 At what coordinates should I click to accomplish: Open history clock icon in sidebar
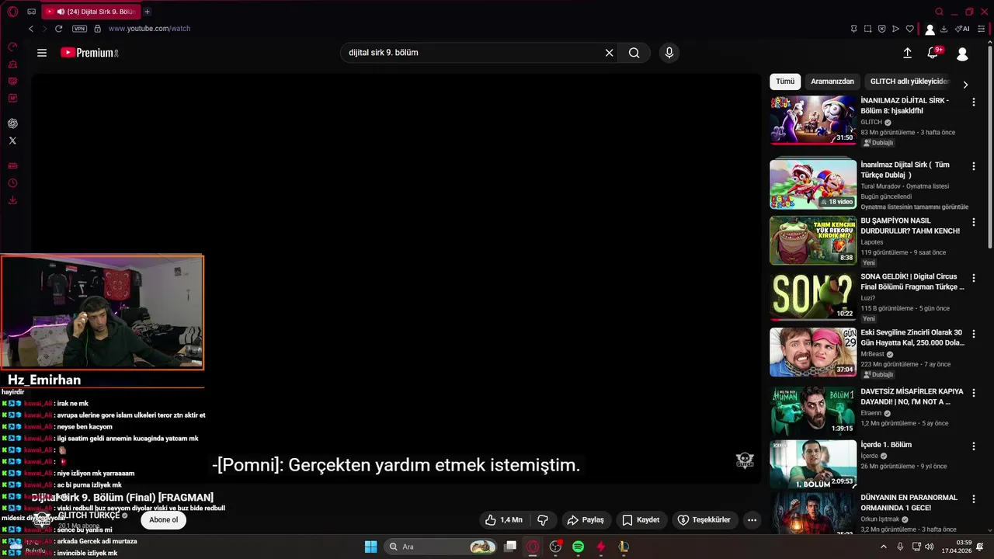point(12,183)
